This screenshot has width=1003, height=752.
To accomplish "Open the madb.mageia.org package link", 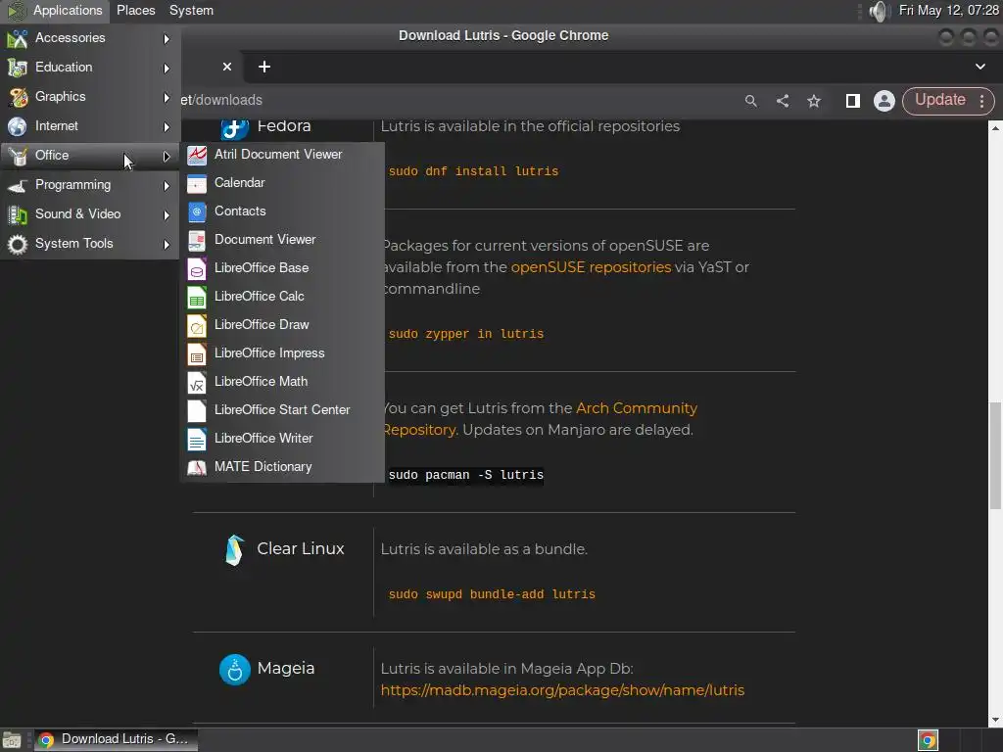I will coord(562,690).
